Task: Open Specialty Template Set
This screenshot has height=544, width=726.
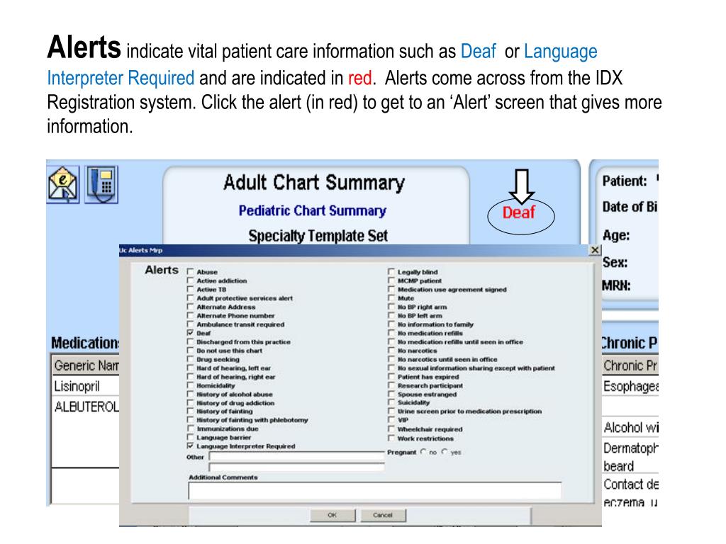Action: point(318,236)
